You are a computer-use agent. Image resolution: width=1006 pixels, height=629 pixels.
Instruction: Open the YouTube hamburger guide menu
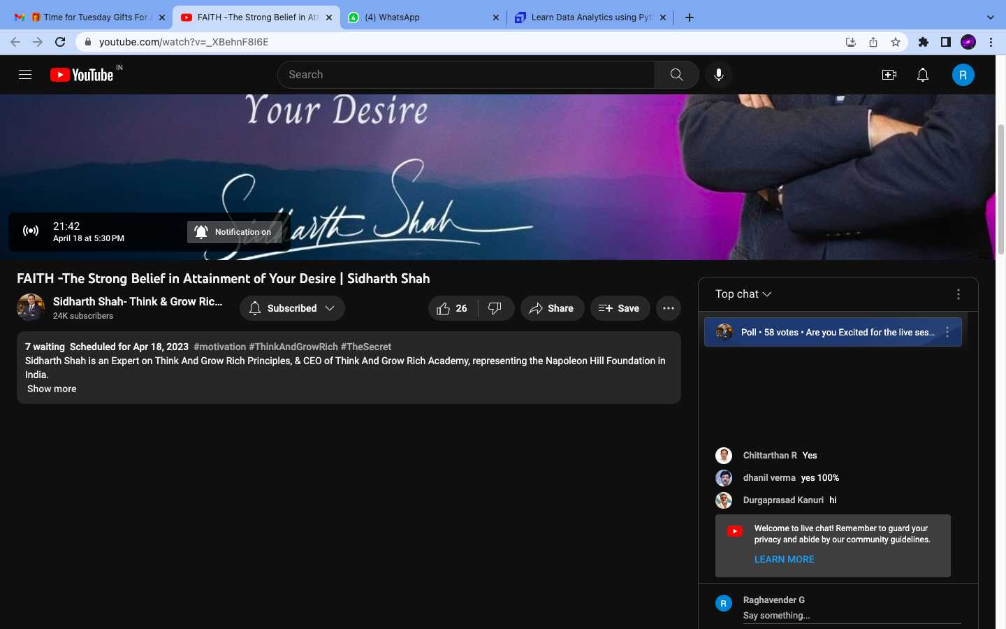pos(25,75)
